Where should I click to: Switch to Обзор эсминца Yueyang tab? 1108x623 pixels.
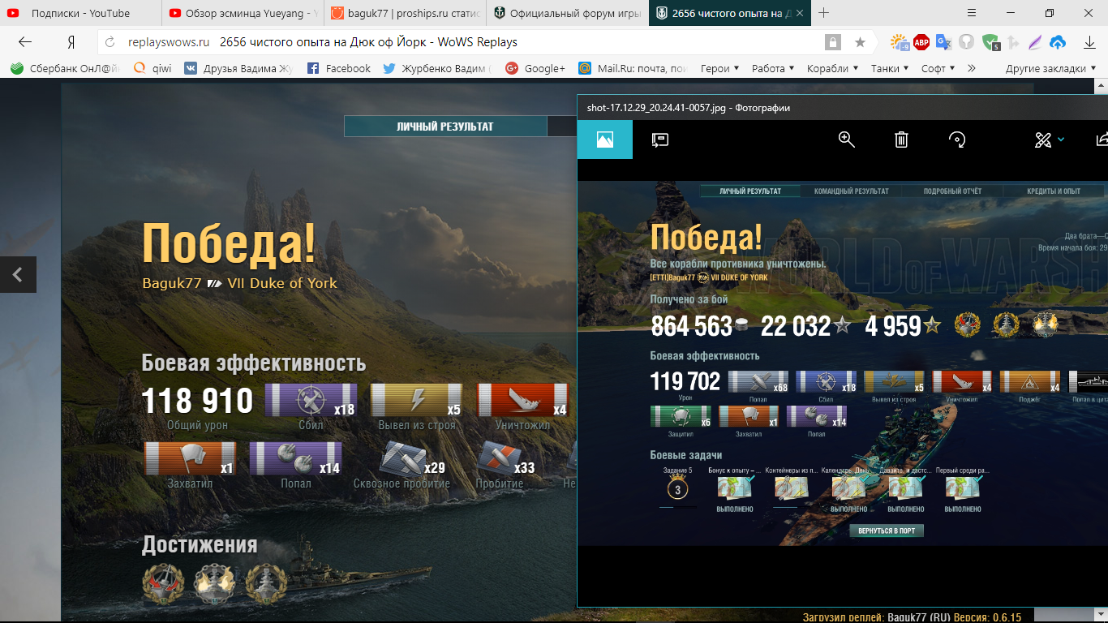(243, 13)
